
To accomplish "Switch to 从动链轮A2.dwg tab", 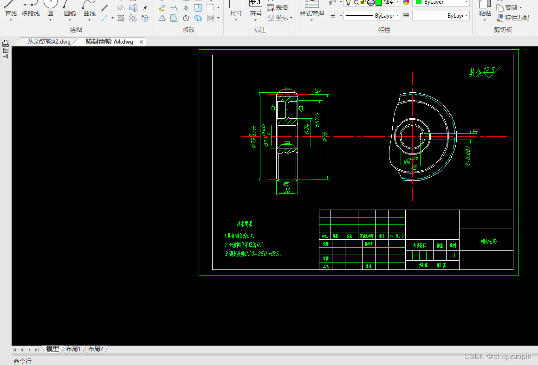I will [49, 42].
